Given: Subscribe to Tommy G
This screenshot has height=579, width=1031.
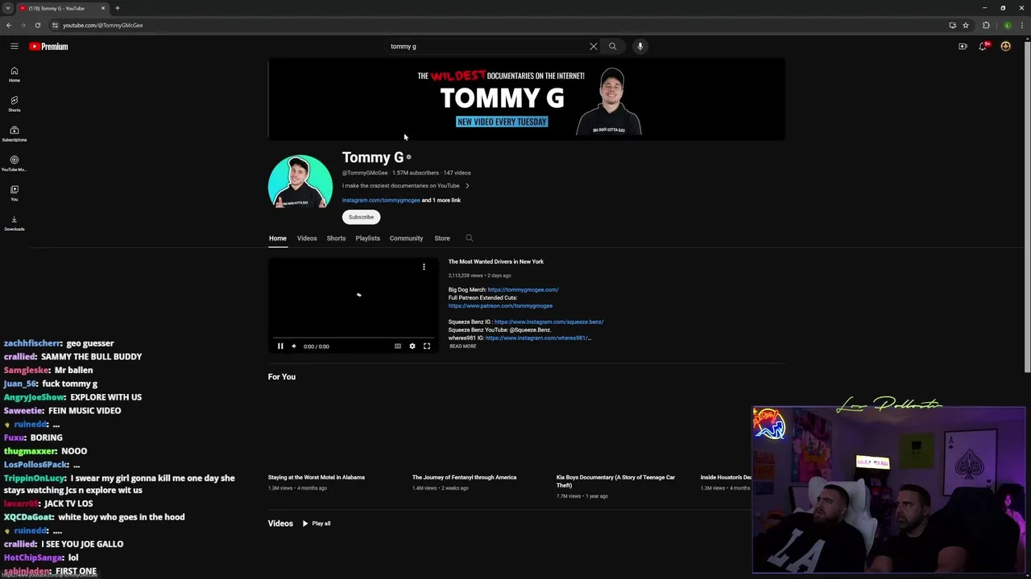Looking at the screenshot, I should (361, 217).
